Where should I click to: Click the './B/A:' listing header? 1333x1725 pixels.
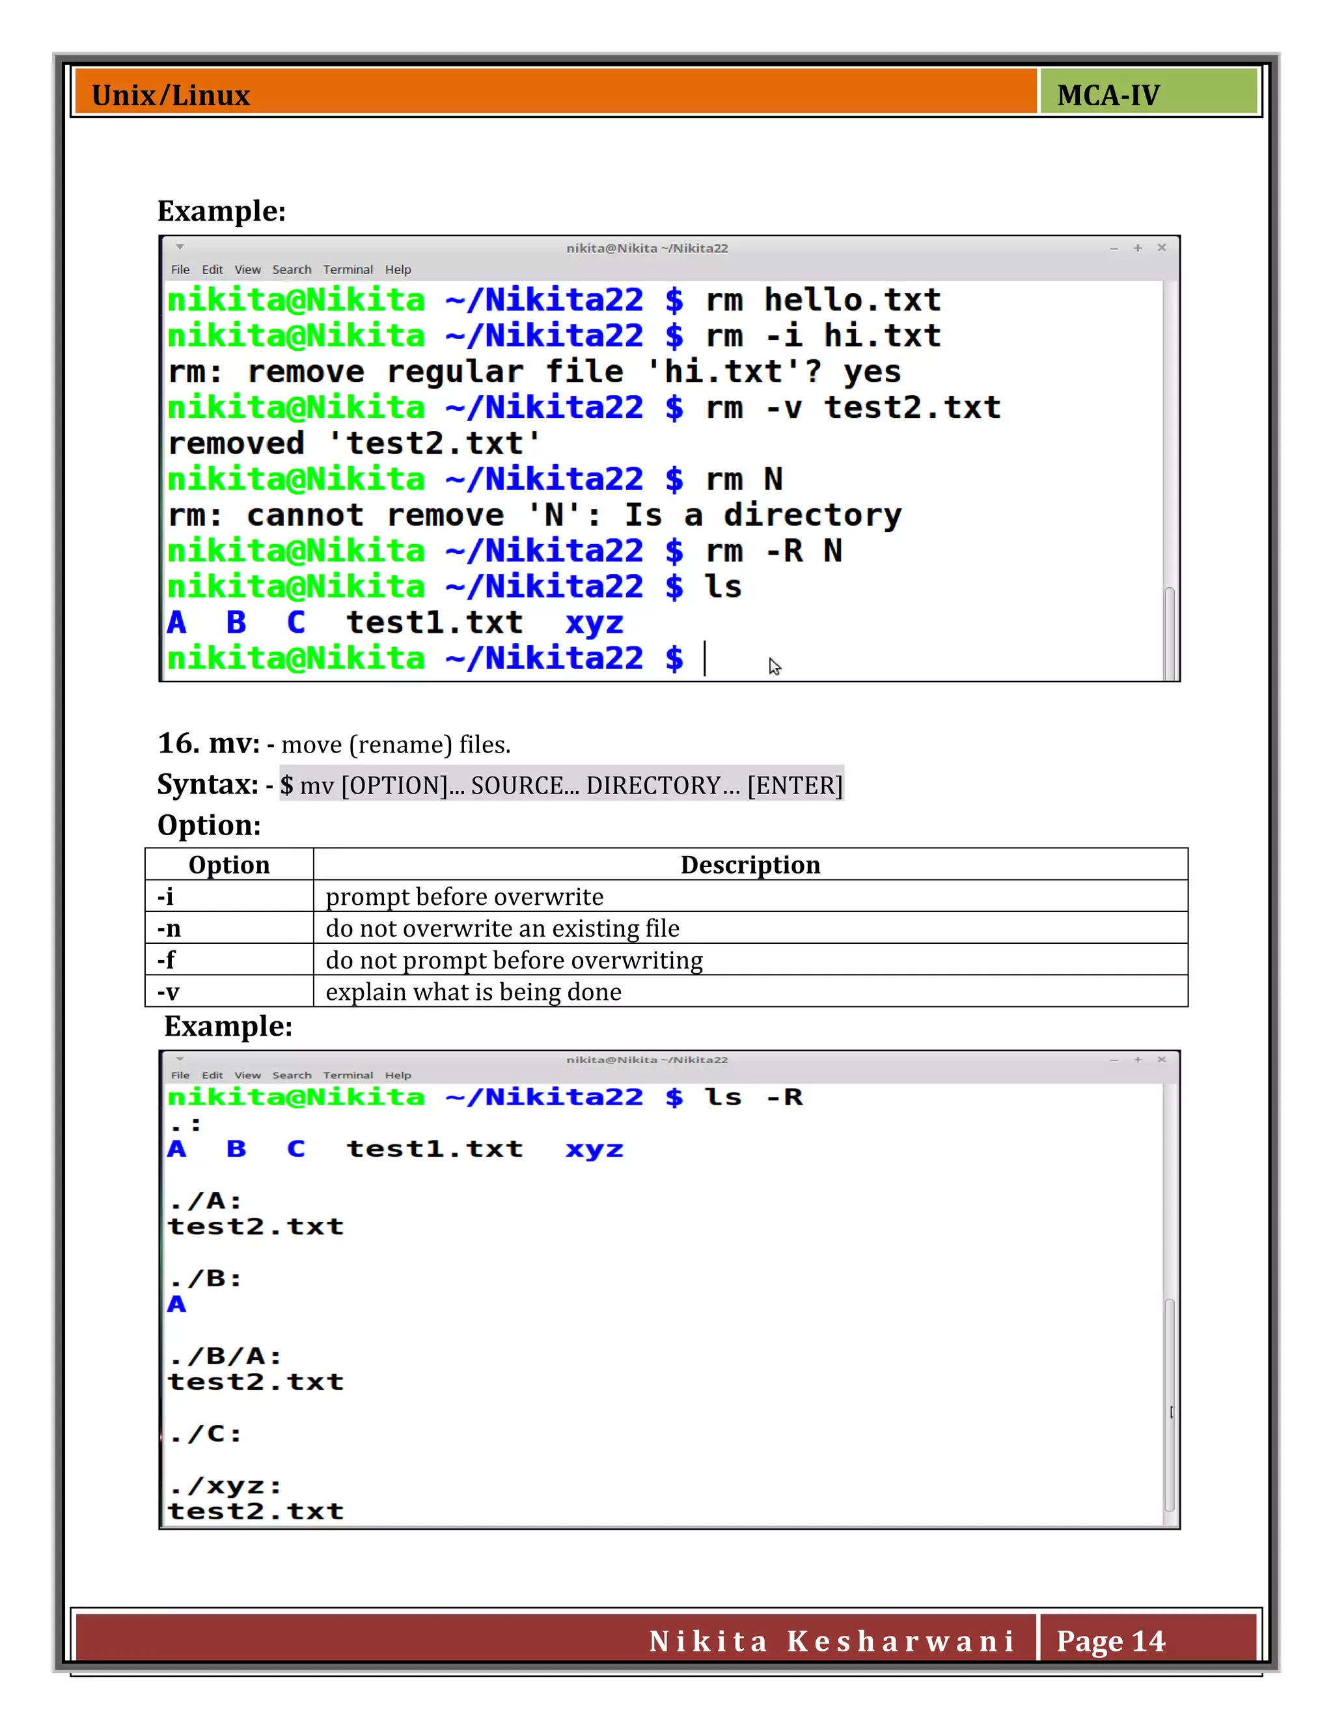225,1356
